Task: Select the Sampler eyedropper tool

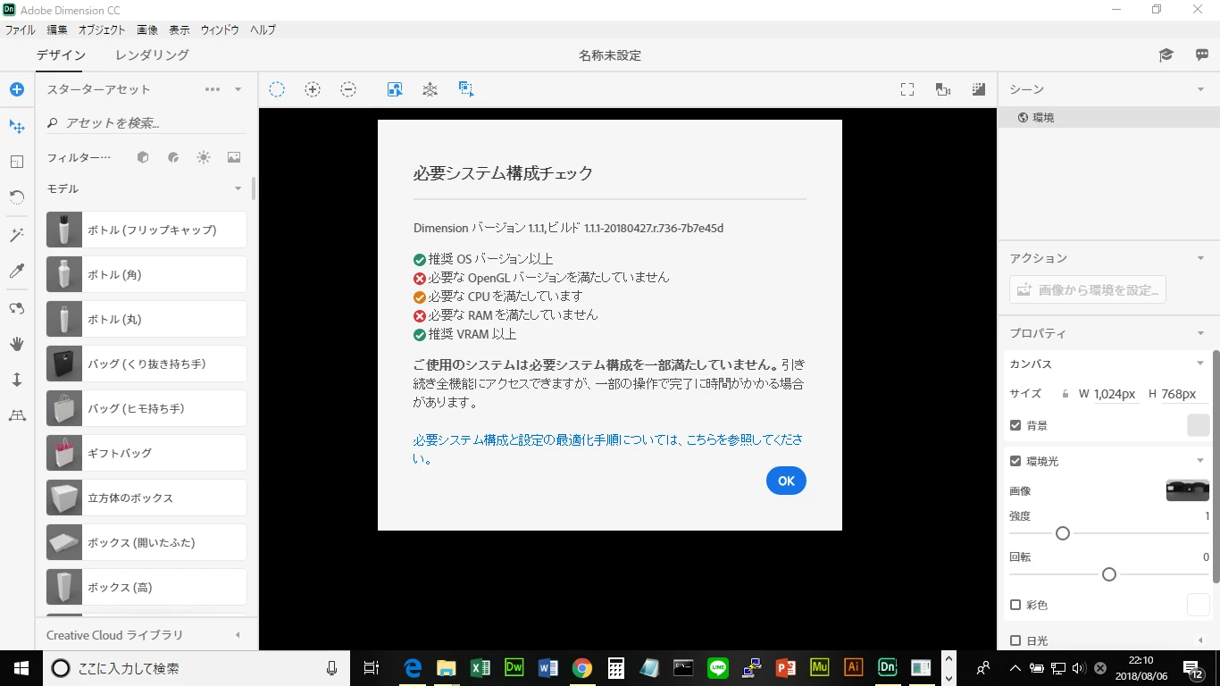Action: coord(17,272)
